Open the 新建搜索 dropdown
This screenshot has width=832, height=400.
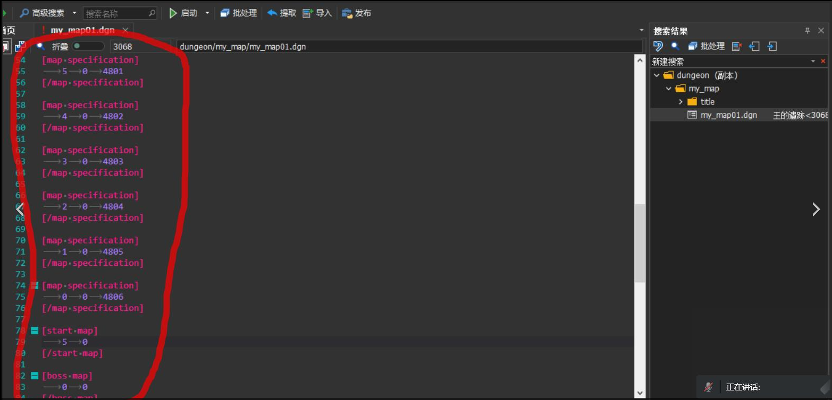tap(813, 62)
